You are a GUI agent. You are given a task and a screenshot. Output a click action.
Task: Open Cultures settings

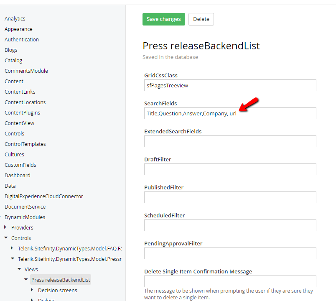[14, 155]
